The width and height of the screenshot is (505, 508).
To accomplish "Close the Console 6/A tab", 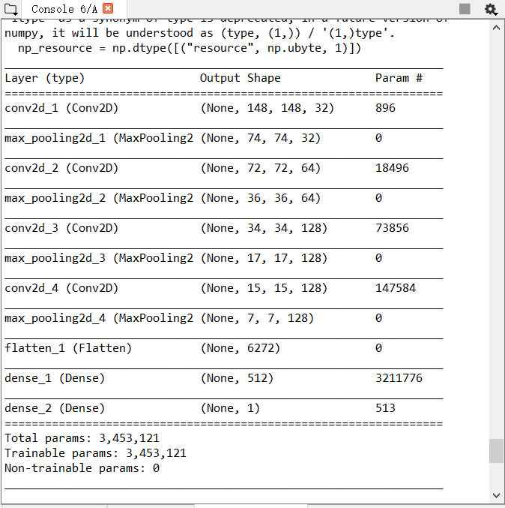I will [x=108, y=8].
